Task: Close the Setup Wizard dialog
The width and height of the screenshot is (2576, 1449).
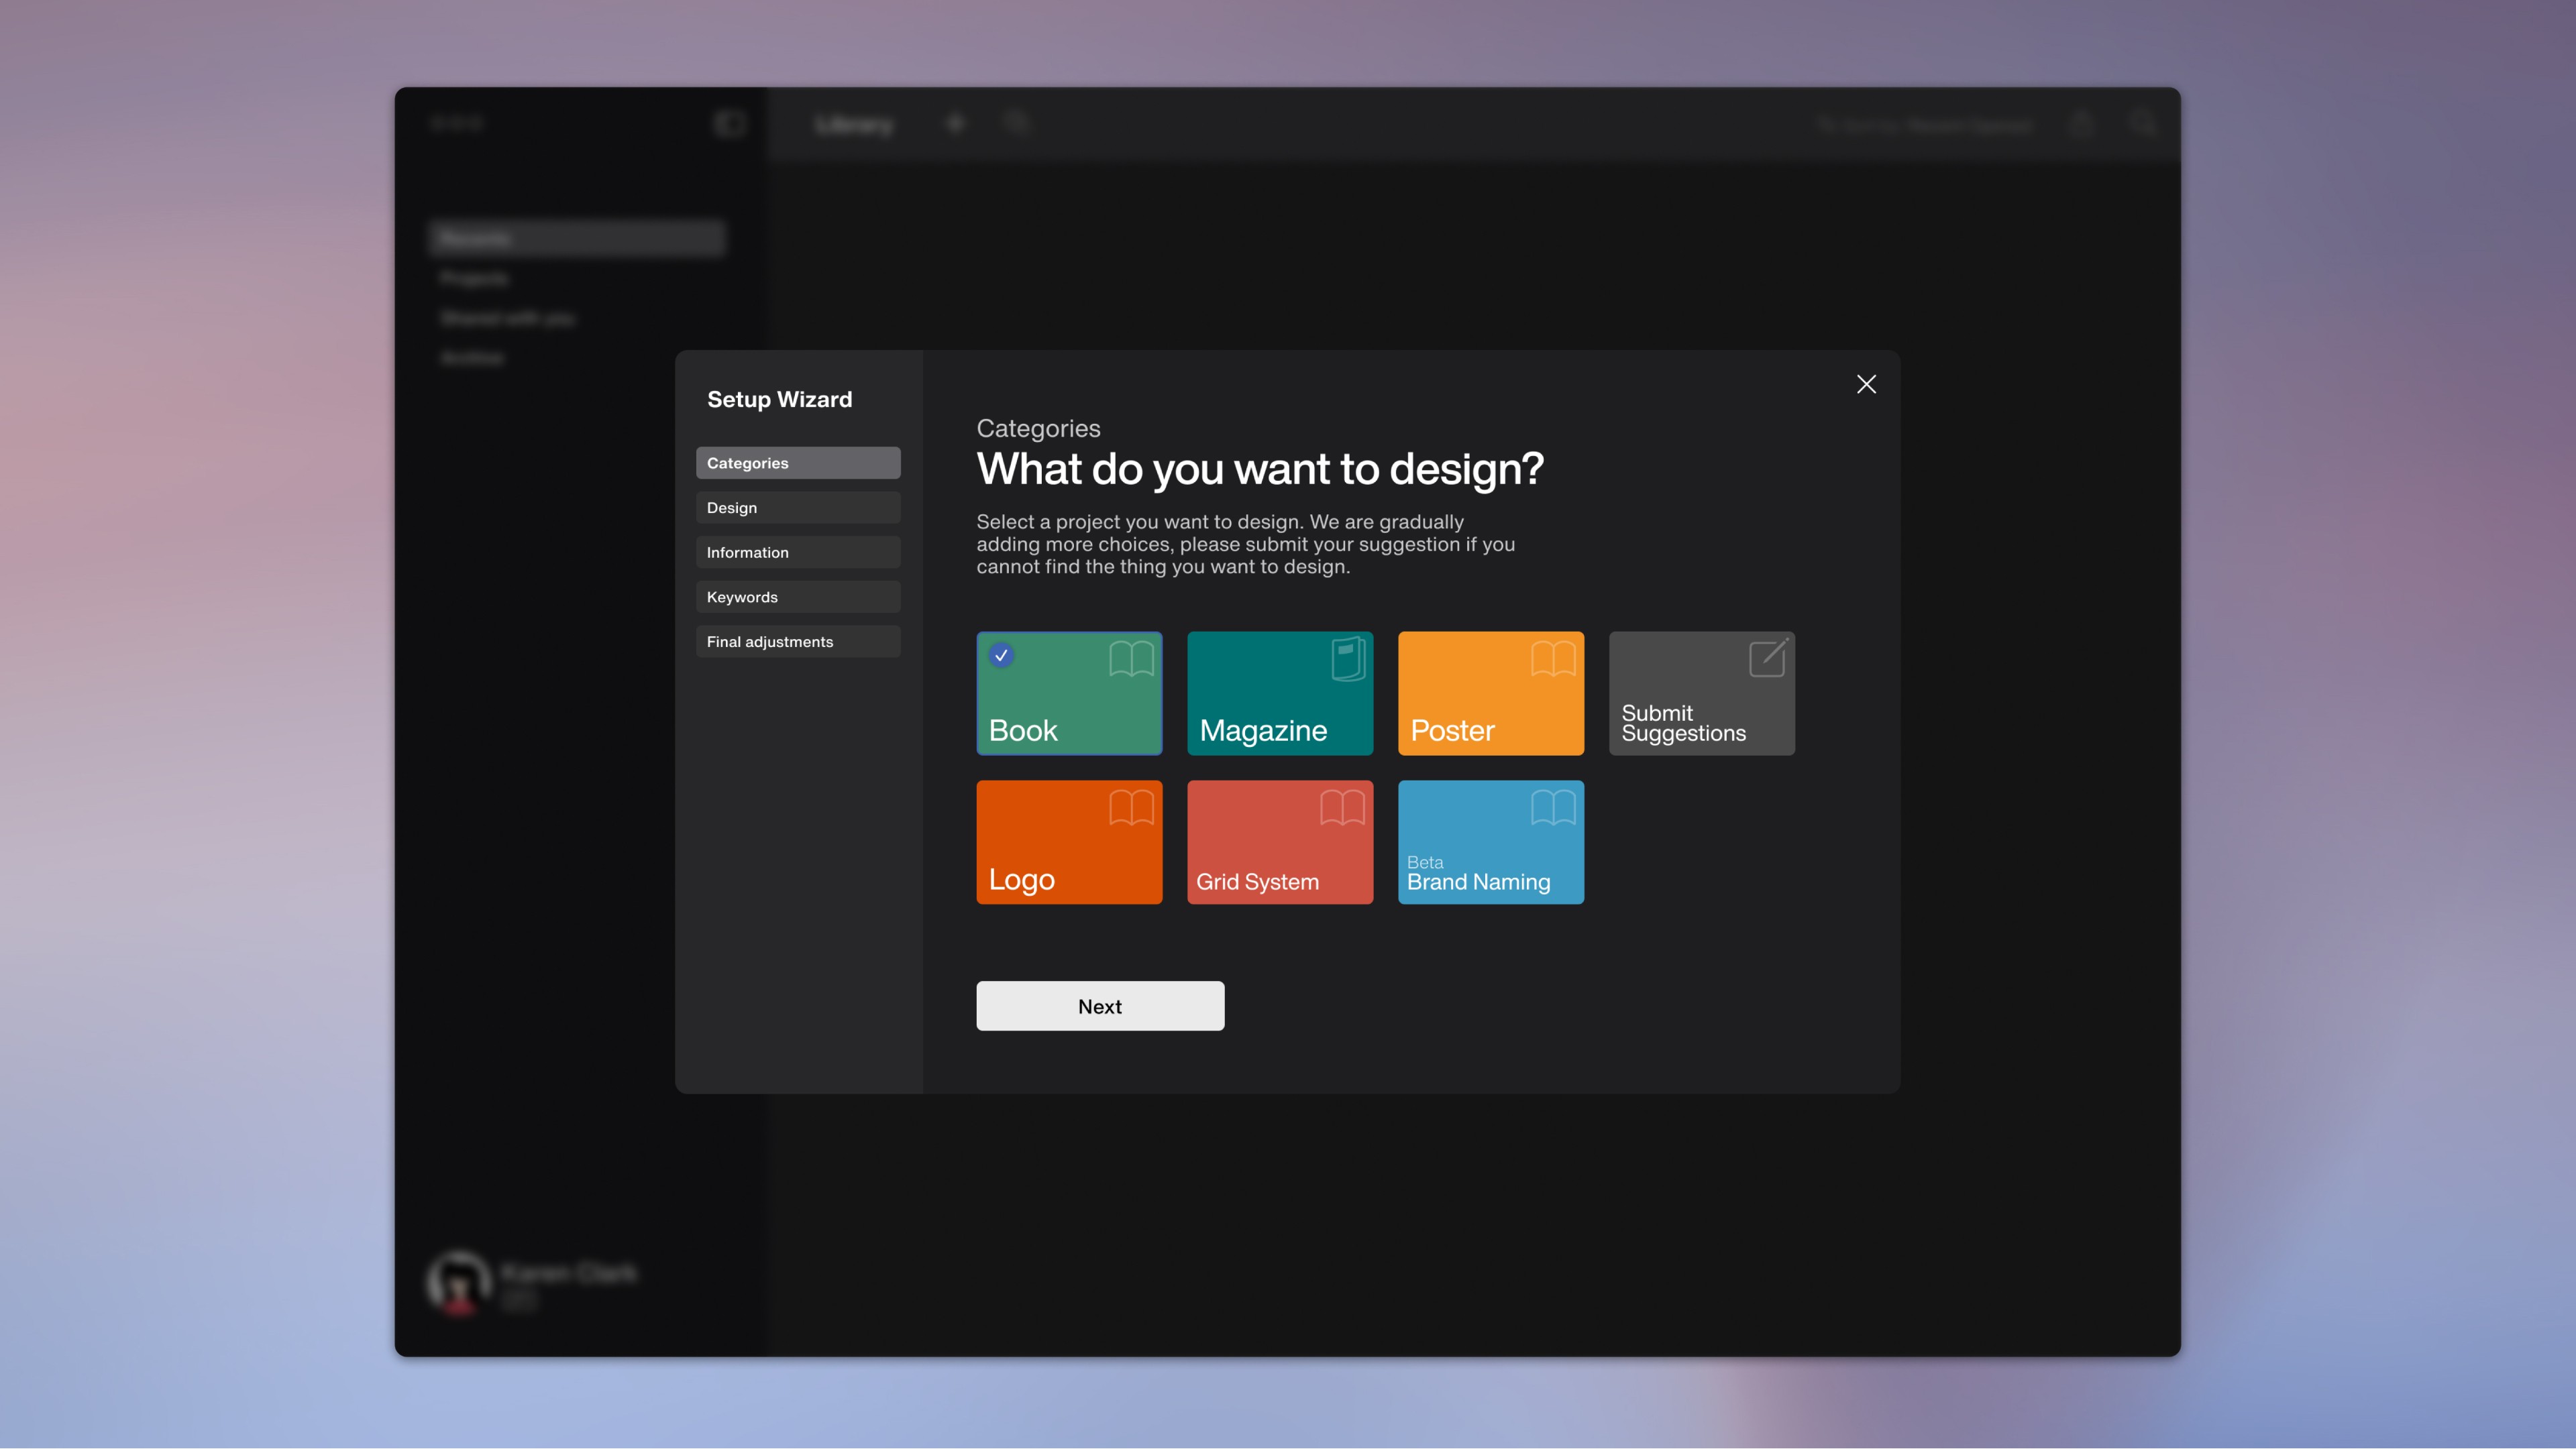Action: [1866, 385]
